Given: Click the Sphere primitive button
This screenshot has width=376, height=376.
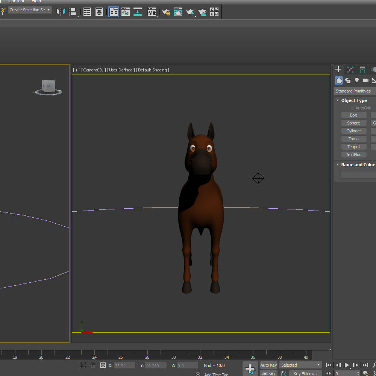Looking at the screenshot, I should point(354,123).
